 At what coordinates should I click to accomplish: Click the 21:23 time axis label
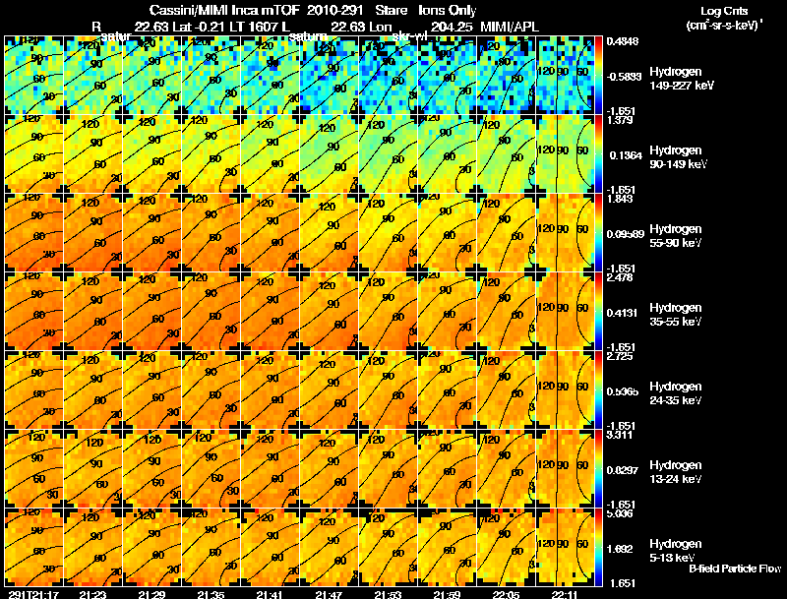(x=92, y=595)
